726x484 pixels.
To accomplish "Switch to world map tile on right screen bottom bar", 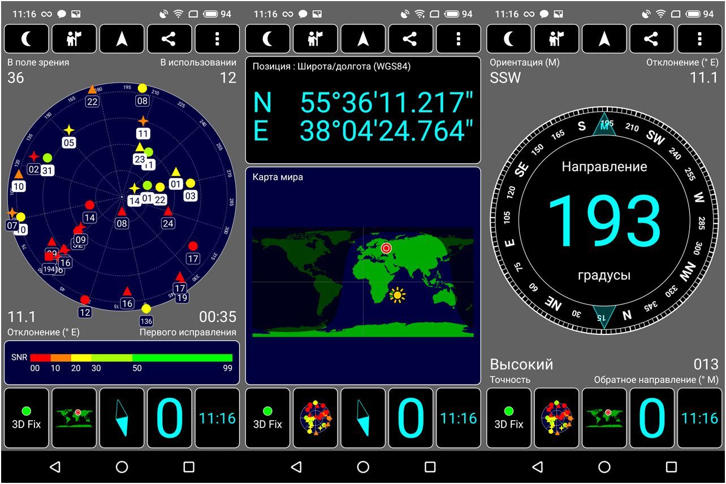I will point(604,418).
